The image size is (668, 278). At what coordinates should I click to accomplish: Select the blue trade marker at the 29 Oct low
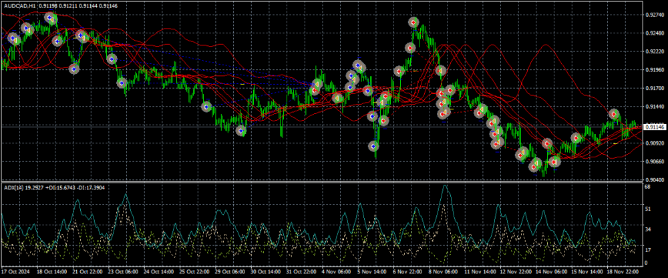(241, 131)
